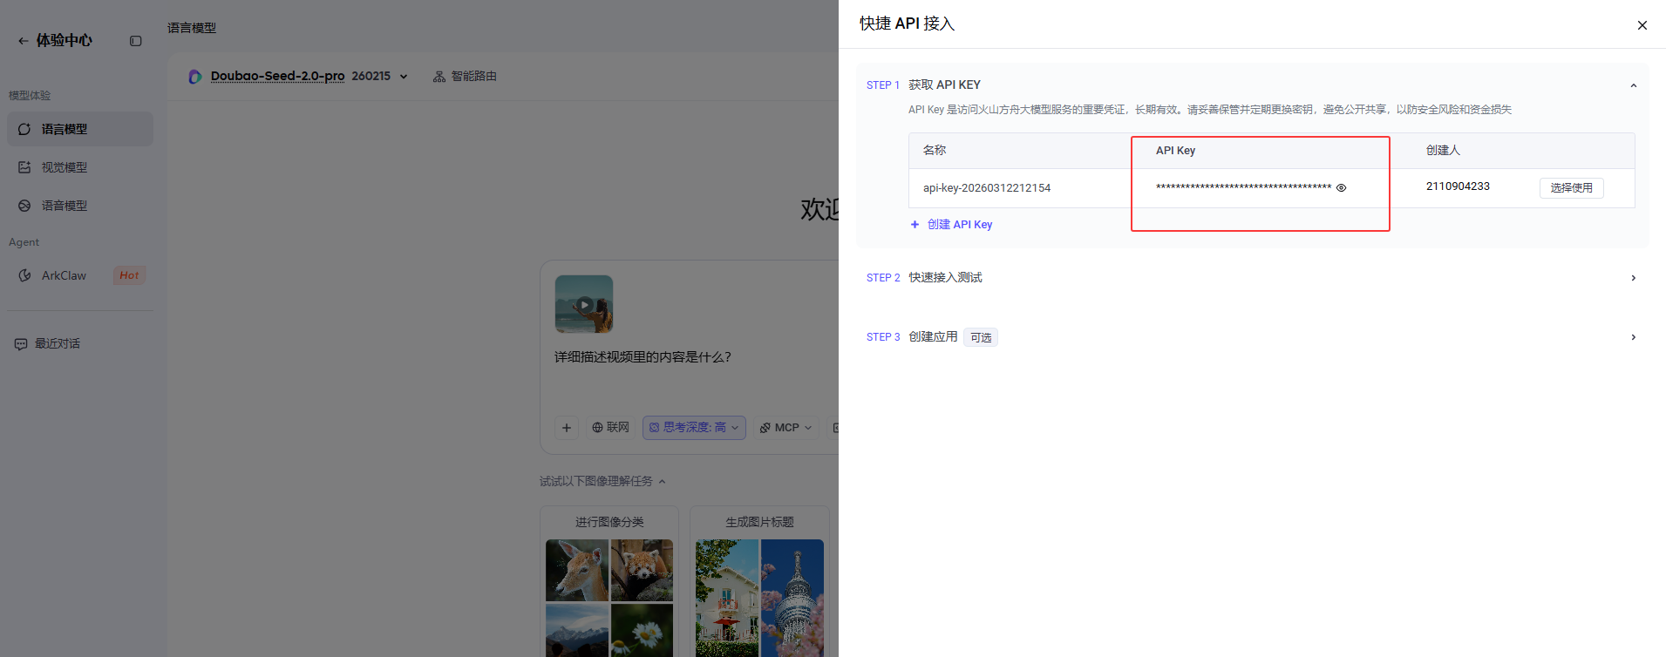Image resolution: width=1666 pixels, height=657 pixels.
Task: Reveal the API Key with the eye icon
Action: pyautogui.click(x=1341, y=187)
